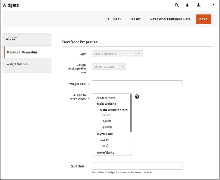Select the French store view

[x=106, y=115]
